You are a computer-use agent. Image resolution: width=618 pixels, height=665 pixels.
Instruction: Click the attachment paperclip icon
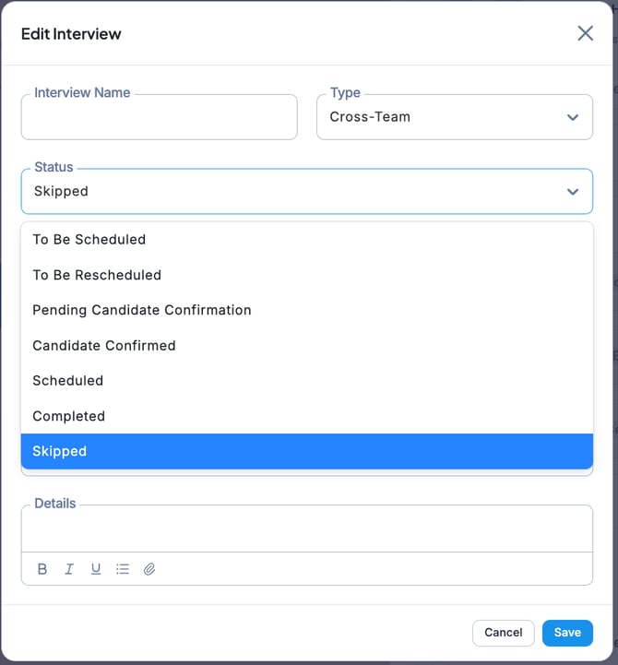click(x=149, y=569)
